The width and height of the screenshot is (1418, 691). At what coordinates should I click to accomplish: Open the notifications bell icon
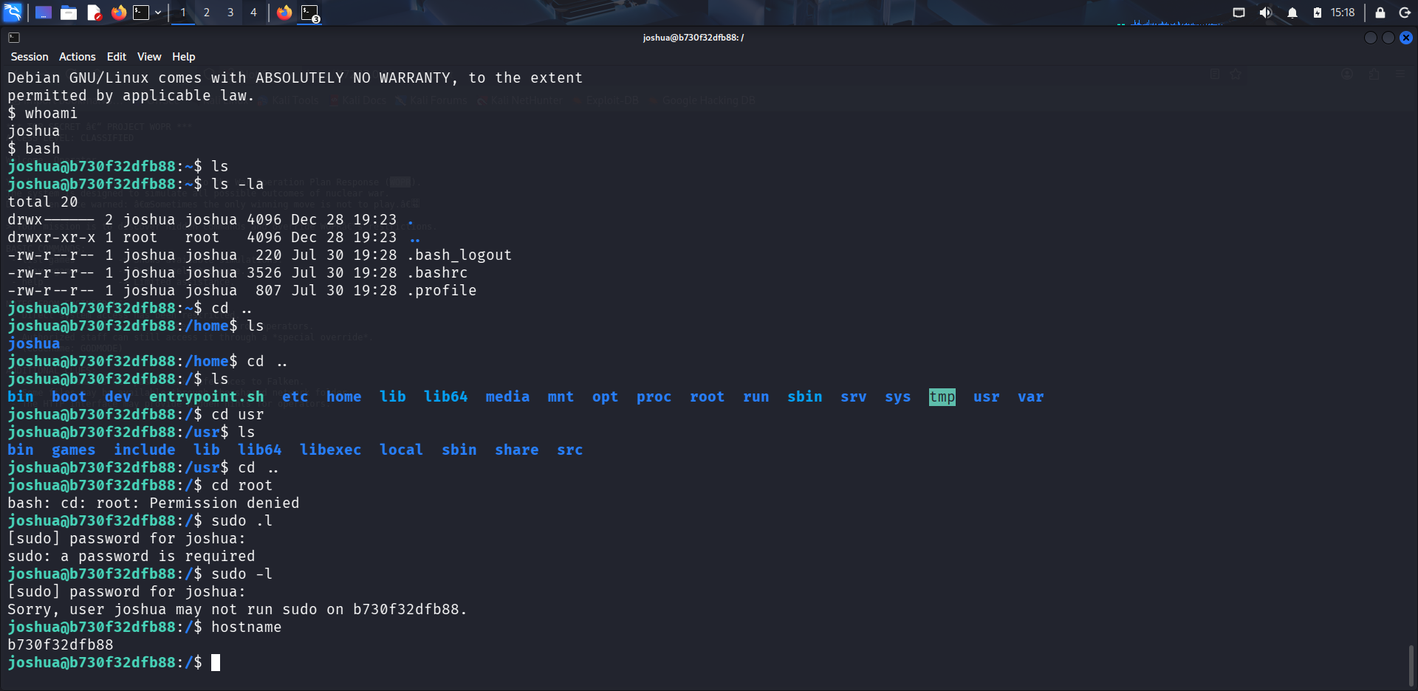(x=1292, y=13)
